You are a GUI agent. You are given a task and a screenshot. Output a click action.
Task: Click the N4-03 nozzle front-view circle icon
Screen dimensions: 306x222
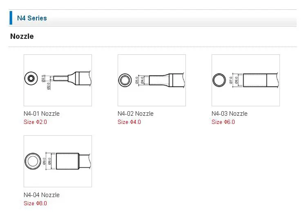click(219, 80)
